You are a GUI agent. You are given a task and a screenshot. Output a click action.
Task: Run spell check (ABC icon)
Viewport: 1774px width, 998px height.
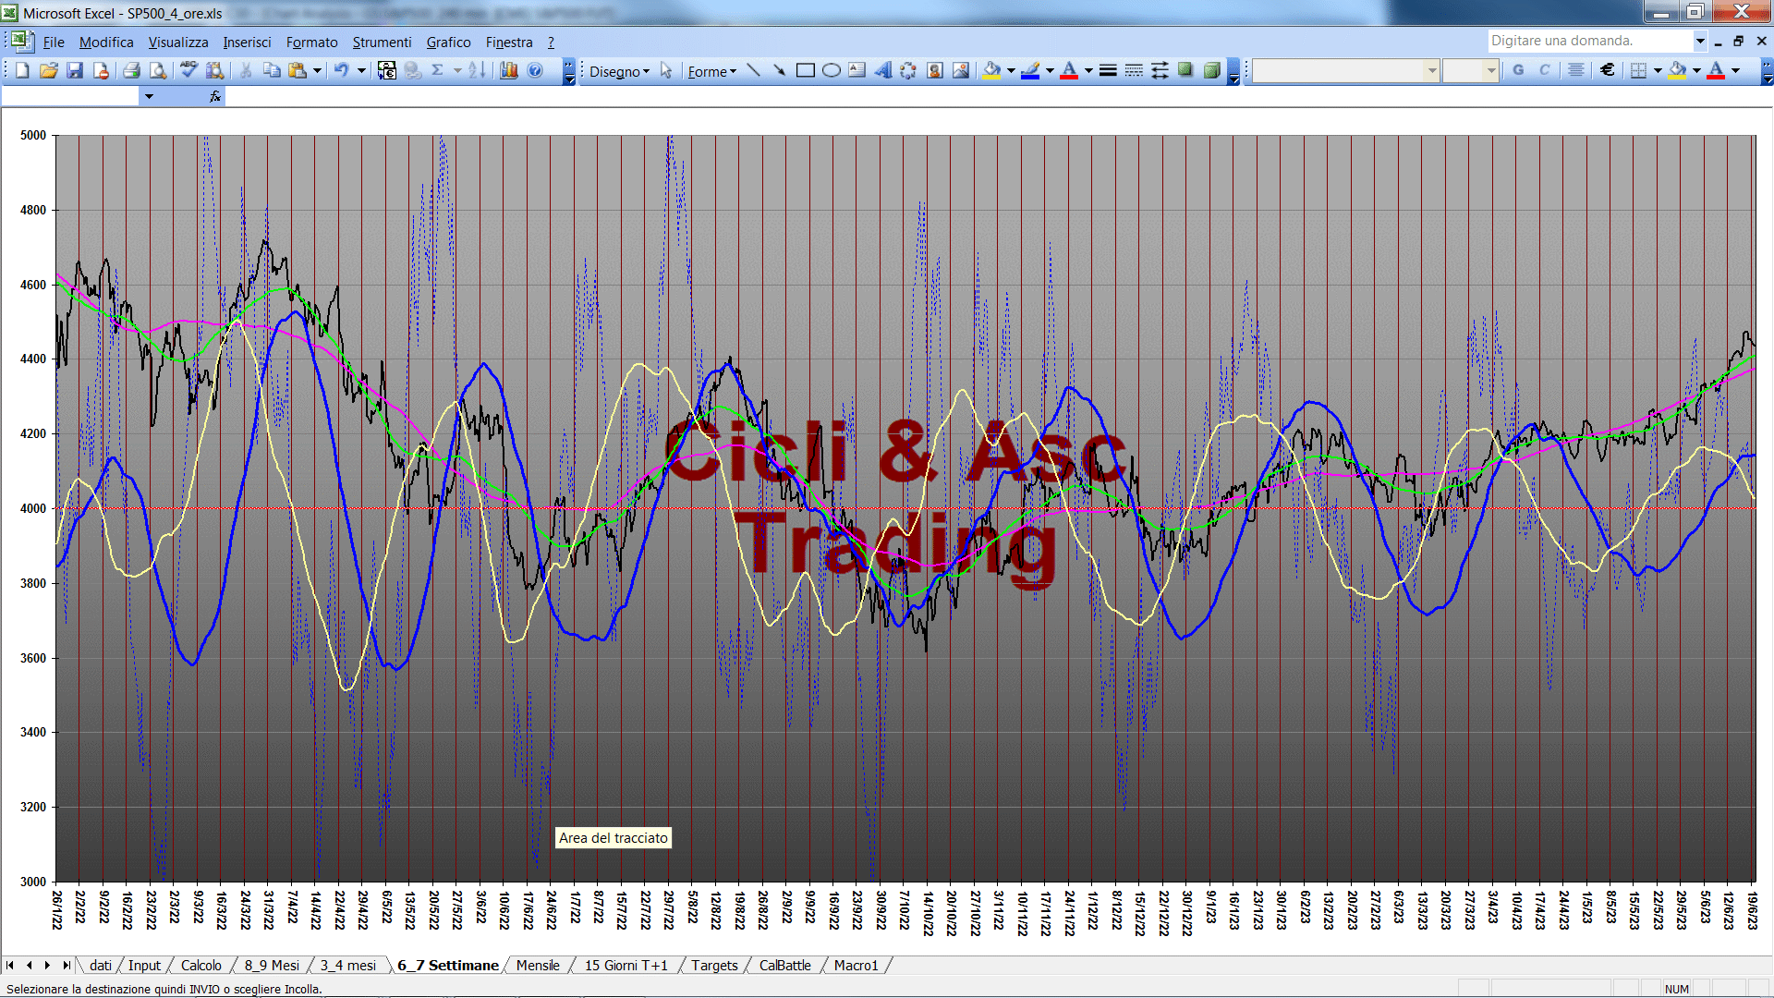click(188, 70)
